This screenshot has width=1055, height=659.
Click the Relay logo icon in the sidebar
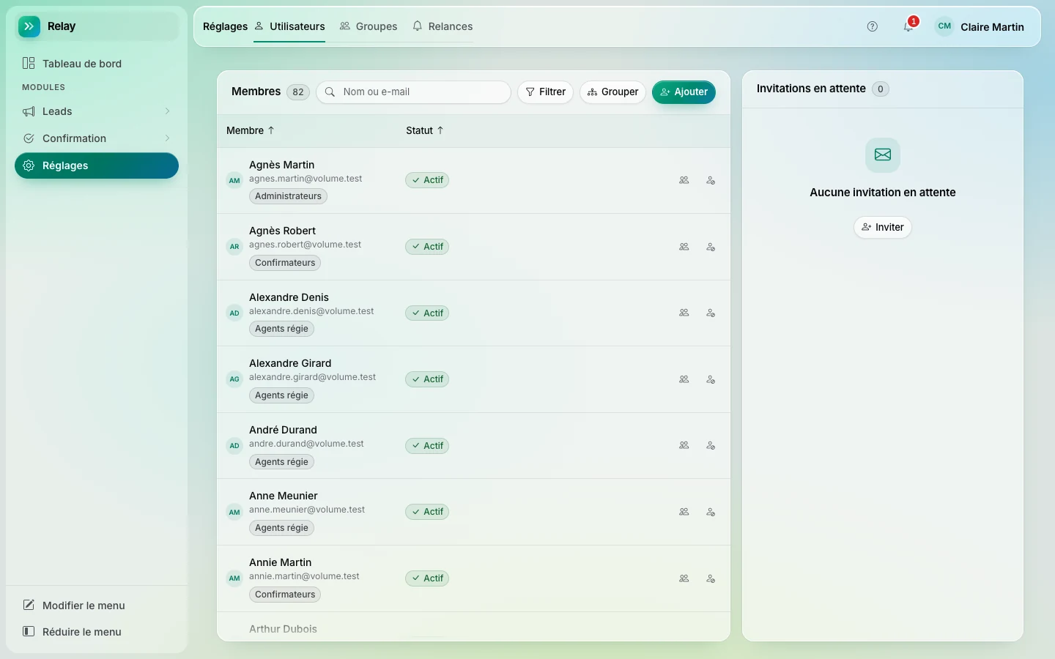(x=29, y=26)
